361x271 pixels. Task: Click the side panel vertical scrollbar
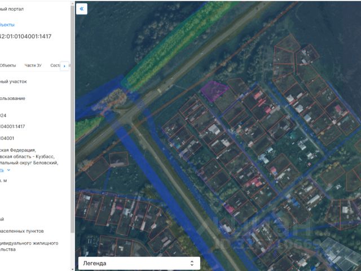(x=73, y=120)
